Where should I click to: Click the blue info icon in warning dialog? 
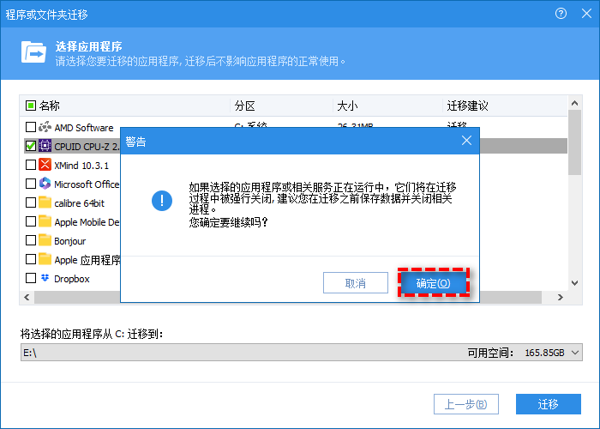(162, 201)
